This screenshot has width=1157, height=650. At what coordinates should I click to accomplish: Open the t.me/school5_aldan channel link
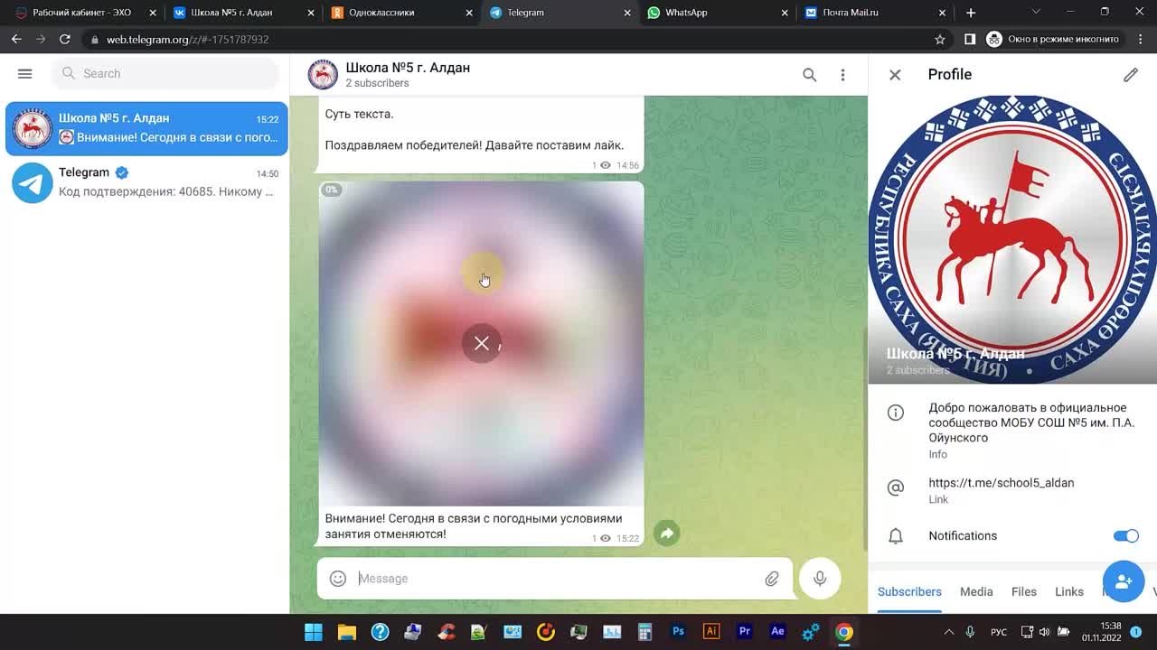[x=1001, y=483]
